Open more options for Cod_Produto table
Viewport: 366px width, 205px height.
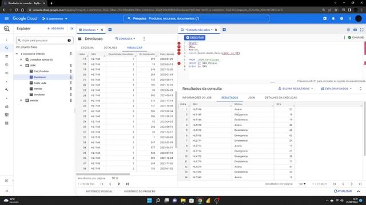click(71, 71)
